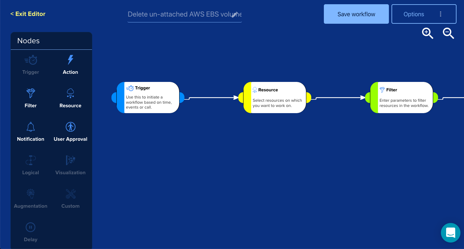Image resolution: width=464 pixels, height=249 pixels.
Task: Click the Filter label in Nodes panel
Action: [x=31, y=106]
